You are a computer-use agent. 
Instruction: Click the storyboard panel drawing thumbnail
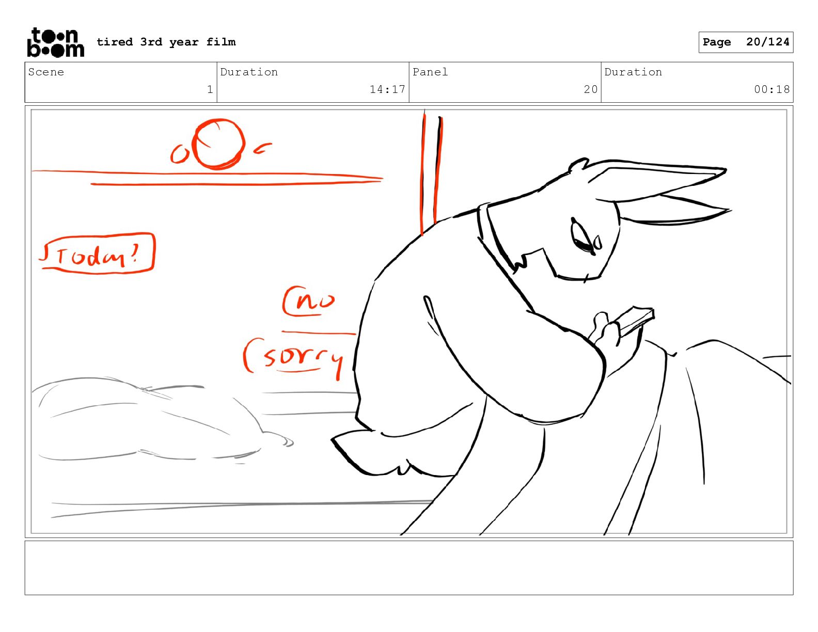tap(409, 322)
